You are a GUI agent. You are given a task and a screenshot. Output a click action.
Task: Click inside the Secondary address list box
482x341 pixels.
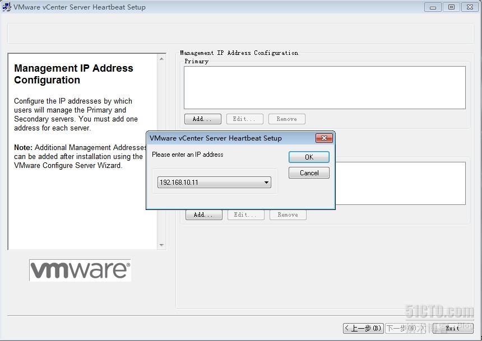(x=400, y=183)
